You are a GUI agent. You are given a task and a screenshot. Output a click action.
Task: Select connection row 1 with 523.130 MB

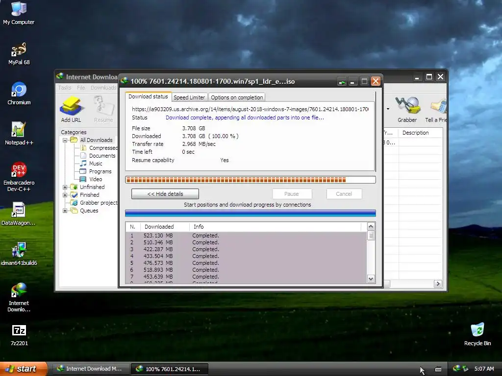246,235
